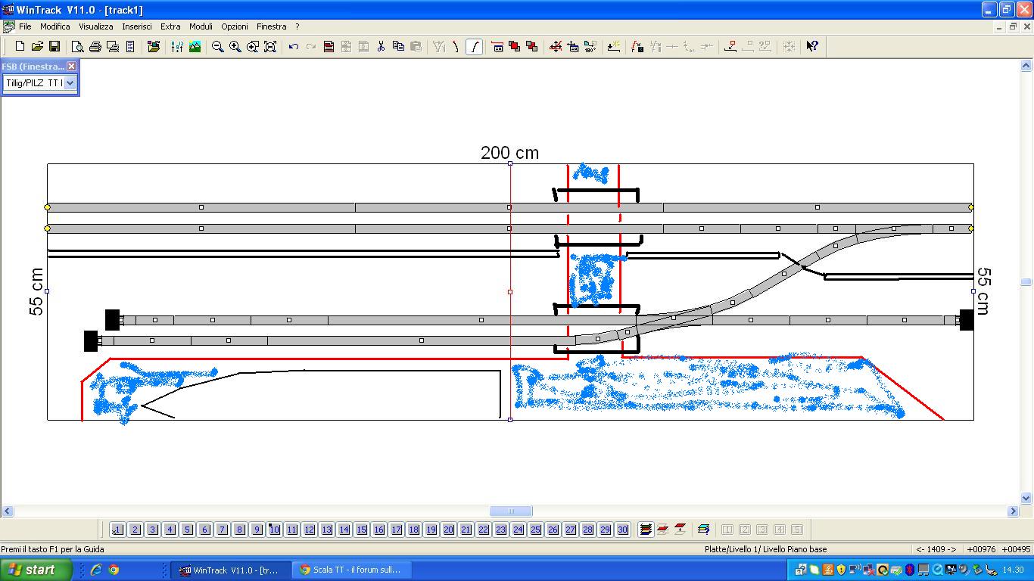This screenshot has width=1034, height=581.
Task: Toggle layer 10 button
Action: [274, 530]
